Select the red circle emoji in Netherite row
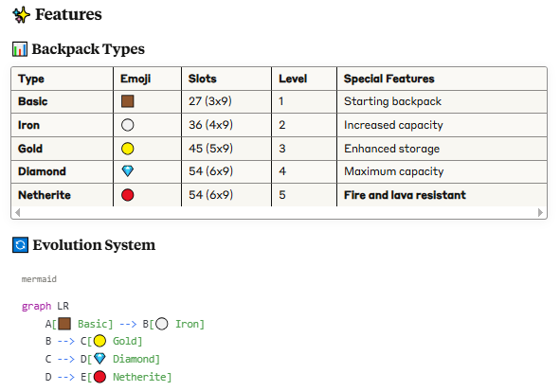The width and height of the screenshot is (560, 391). click(128, 195)
